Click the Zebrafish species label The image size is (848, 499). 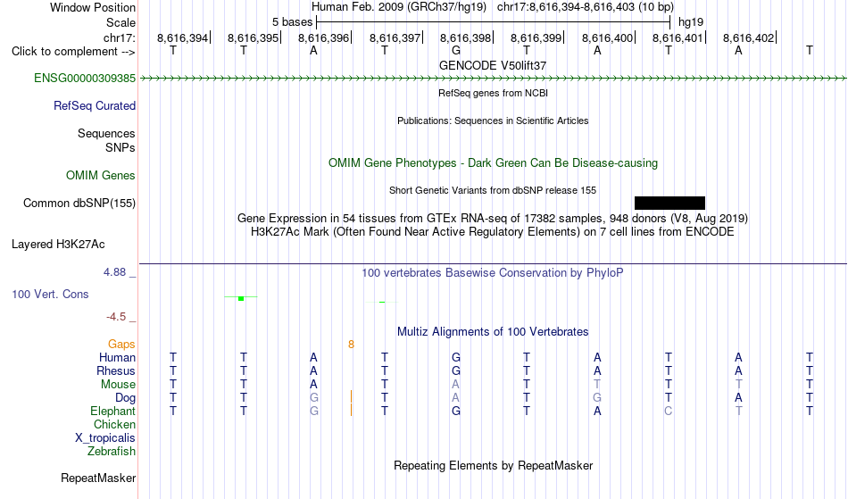point(112,451)
